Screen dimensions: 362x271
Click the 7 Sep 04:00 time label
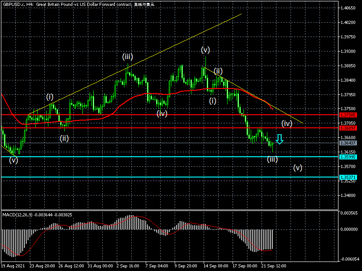tap(157, 266)
